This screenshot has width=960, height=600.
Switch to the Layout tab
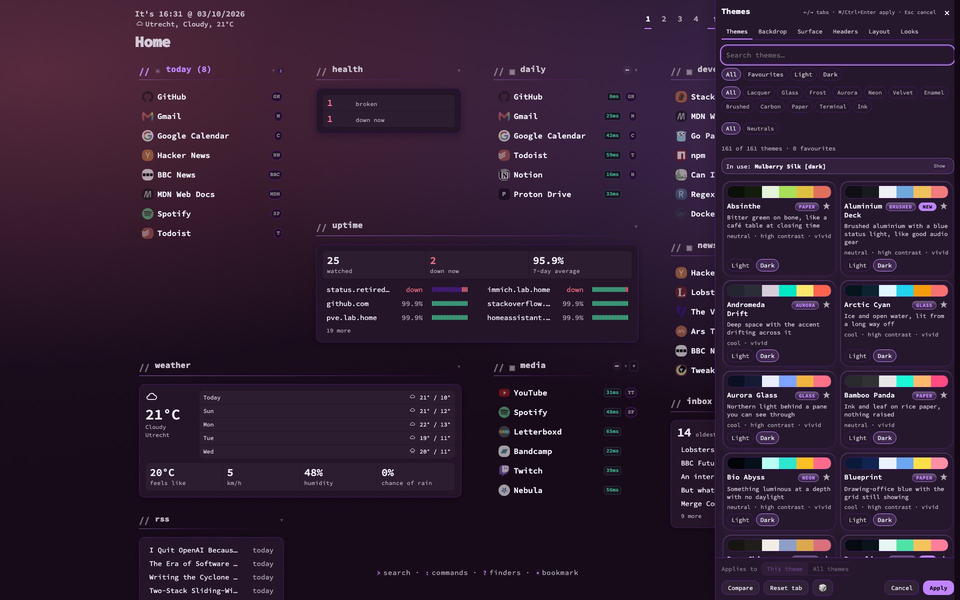[x=879, y=31]
